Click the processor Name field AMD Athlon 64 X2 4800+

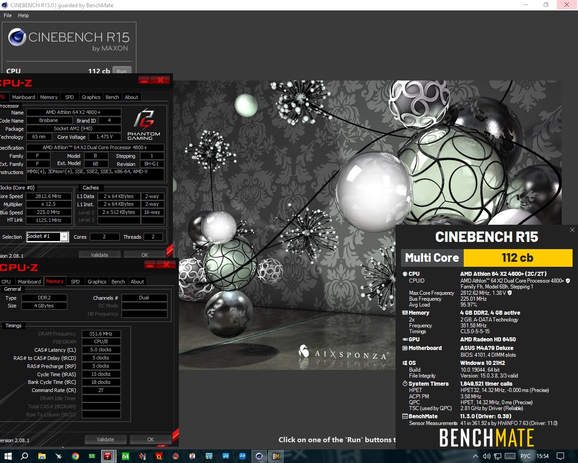[x=74, y=112]
